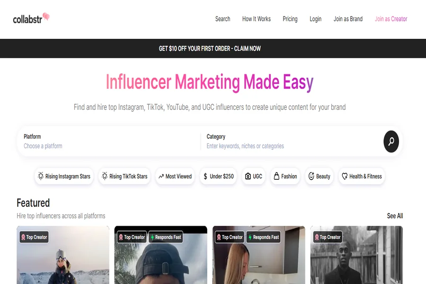This screenshot has width=426, height=284.
Task: Open the How It Works menu item
Action: coord(257,19)
